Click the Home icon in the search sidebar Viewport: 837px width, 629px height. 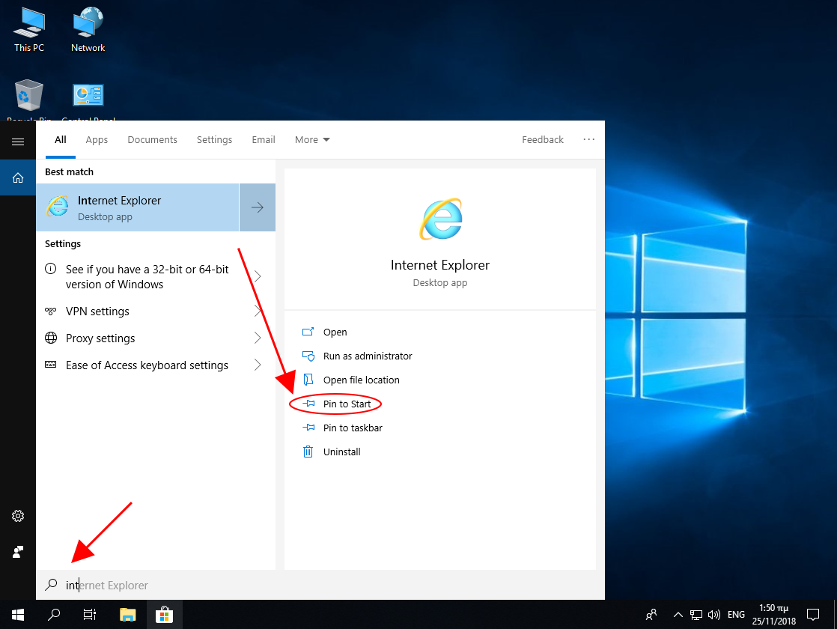click(x=18, y=177)
